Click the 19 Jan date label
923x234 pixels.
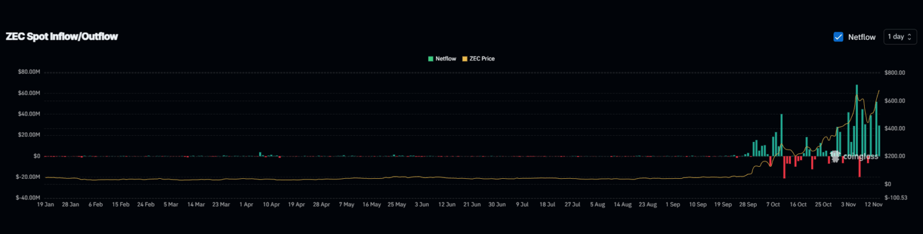[46, 205]
